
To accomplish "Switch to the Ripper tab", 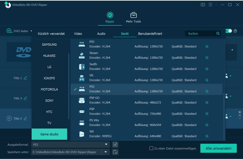I will pyautogui.click(x=110, y=18).
